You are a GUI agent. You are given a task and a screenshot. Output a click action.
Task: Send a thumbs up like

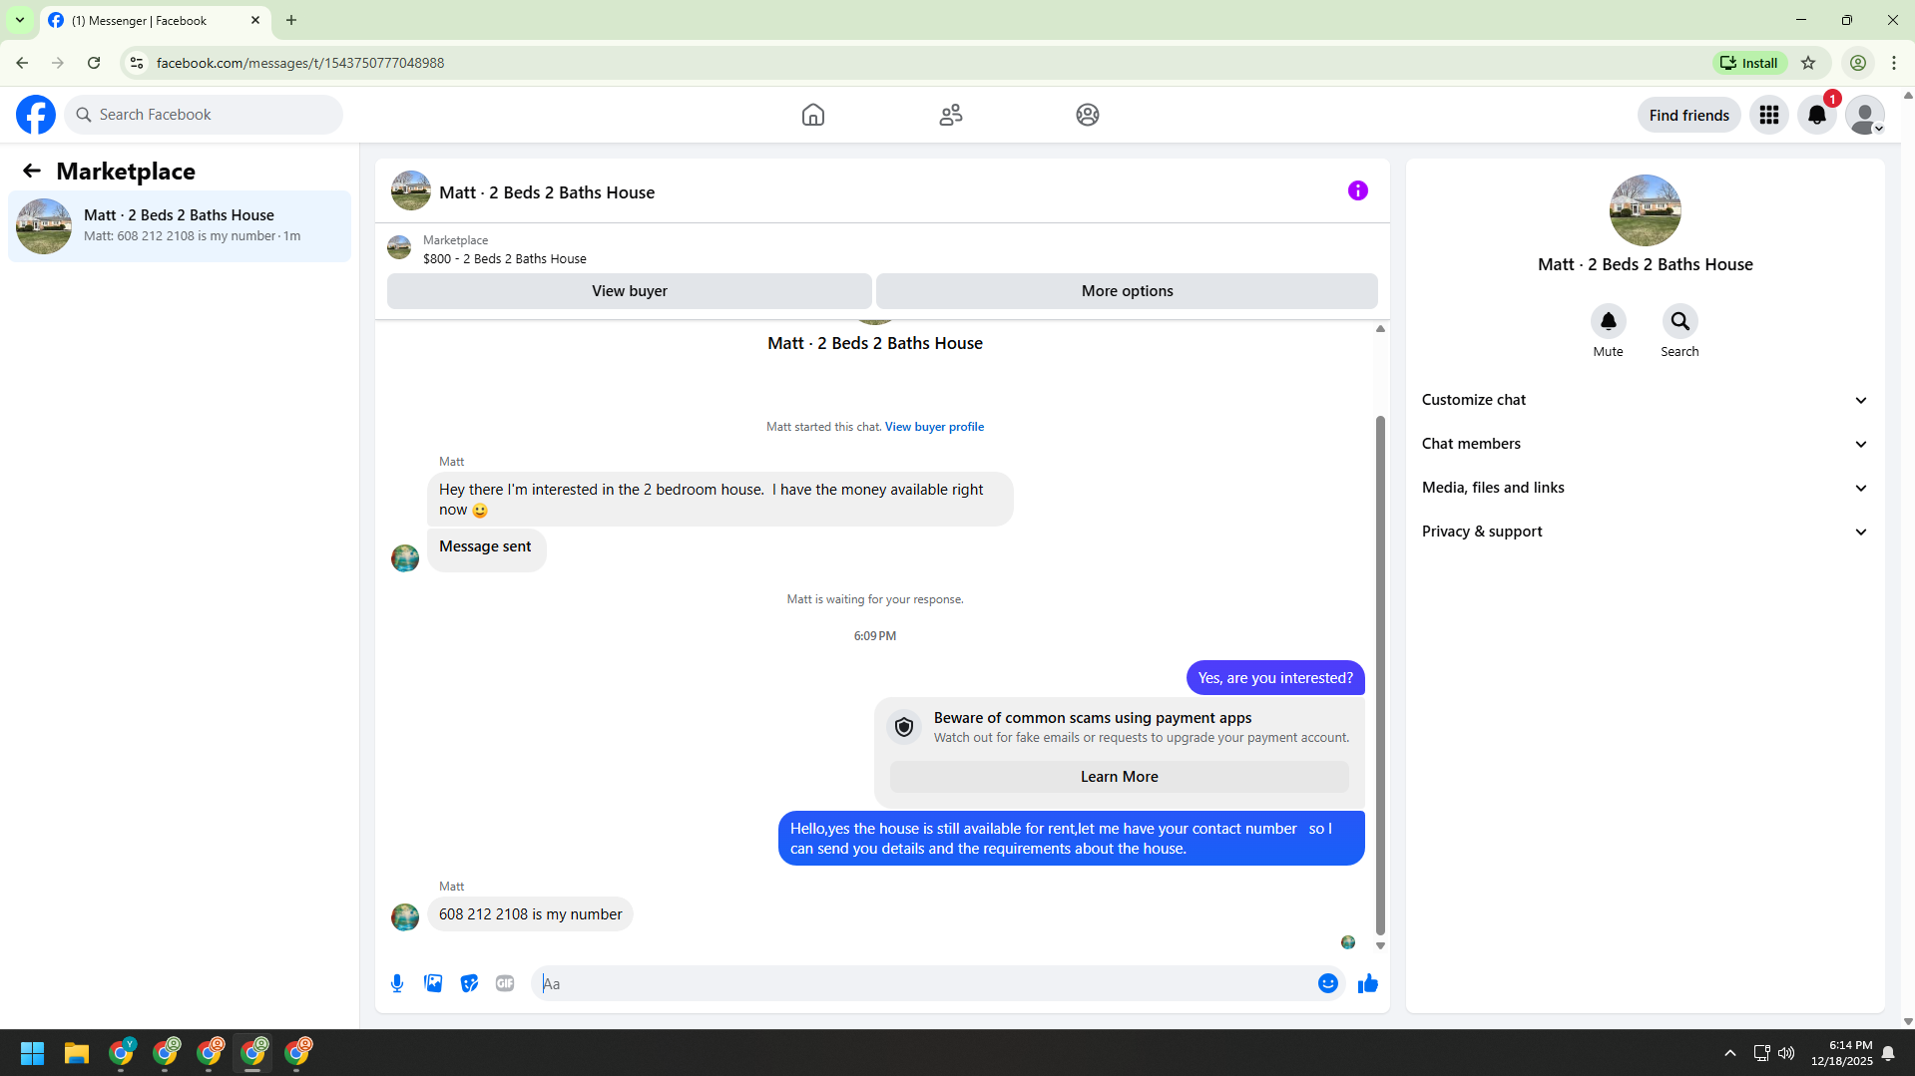[1368, 983]
